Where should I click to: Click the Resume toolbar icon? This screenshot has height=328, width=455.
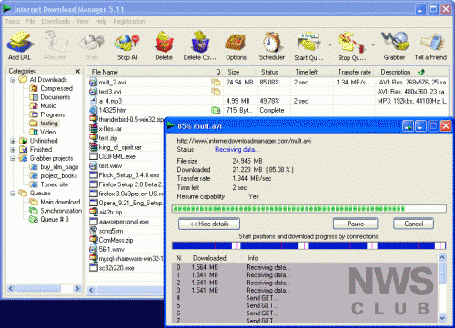pos(56,45)
